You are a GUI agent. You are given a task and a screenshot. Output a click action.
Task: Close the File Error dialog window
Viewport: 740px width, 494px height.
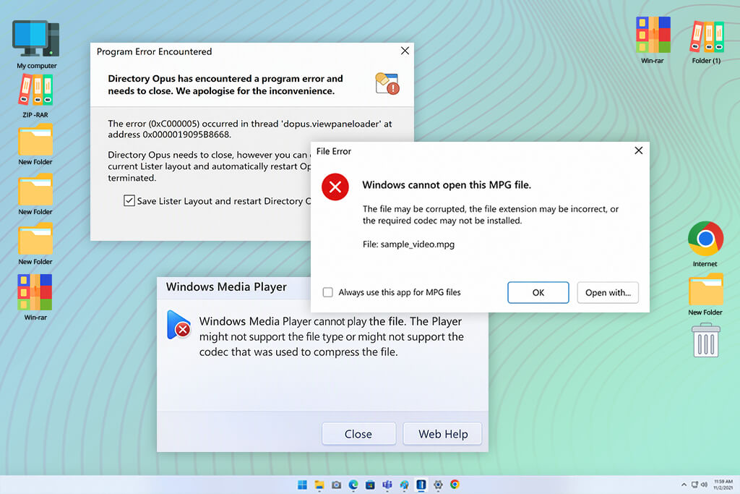click(639, 150)
